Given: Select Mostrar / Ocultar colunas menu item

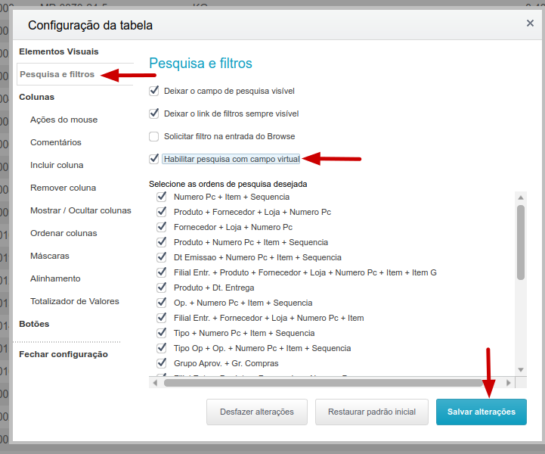Looking at the screenshot, I should coord(81,210).
